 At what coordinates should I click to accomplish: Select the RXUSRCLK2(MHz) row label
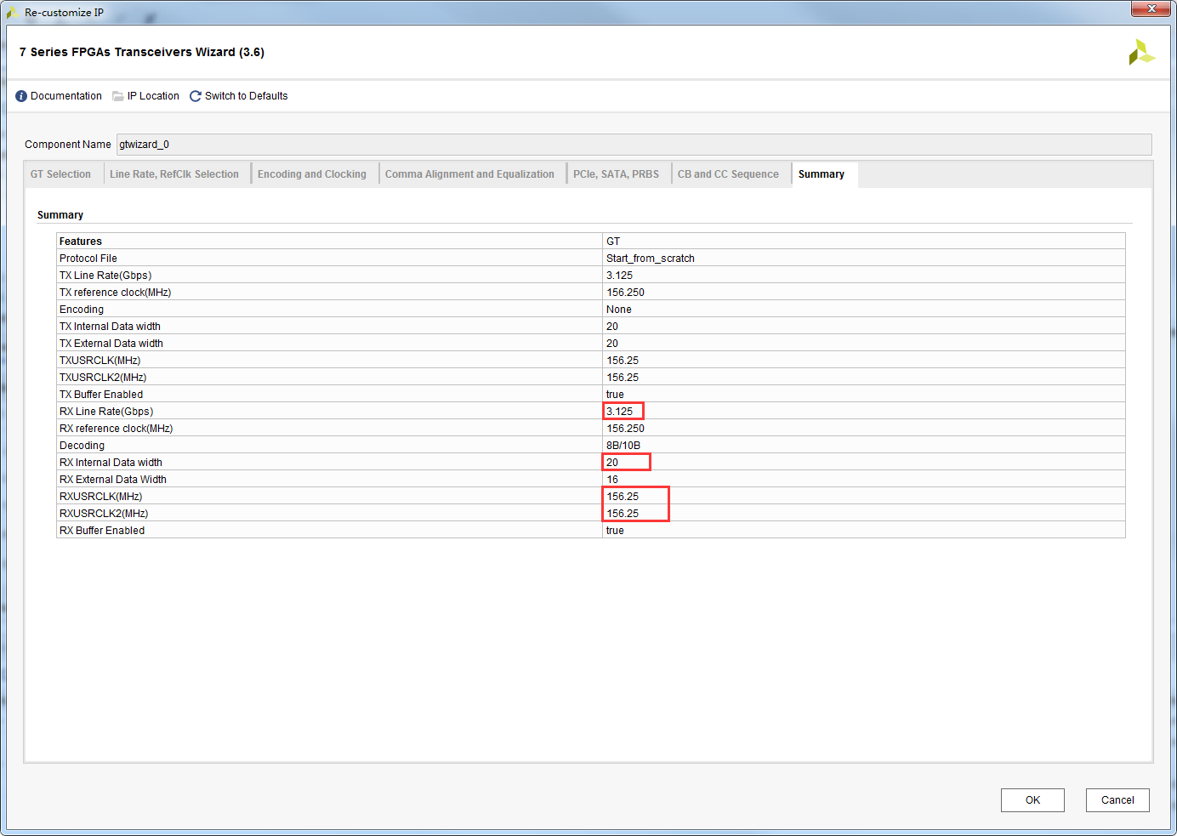[104, 514]
